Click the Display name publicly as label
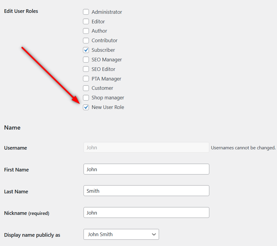The height and width of the screenshot is (246, 277). click(x=32, y=235)
